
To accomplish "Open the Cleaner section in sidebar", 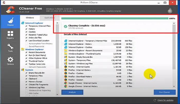I will [x=10, y=22].
